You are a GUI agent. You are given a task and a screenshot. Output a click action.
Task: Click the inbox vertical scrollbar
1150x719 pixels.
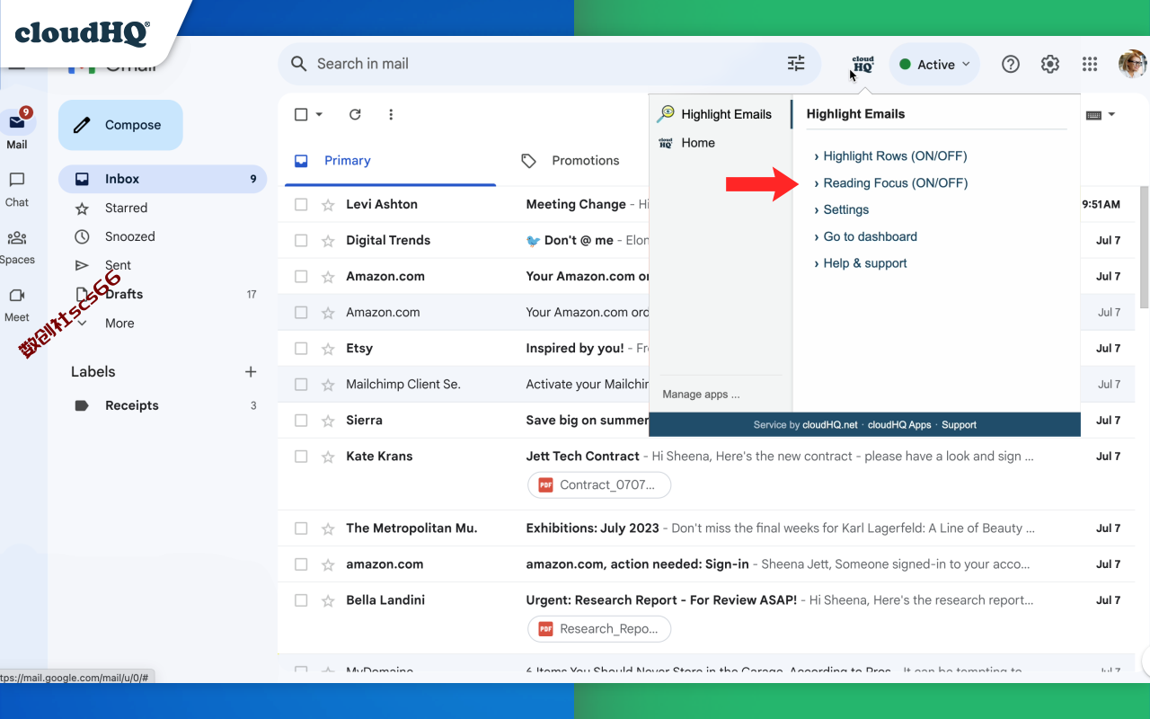pos(1145,247)
